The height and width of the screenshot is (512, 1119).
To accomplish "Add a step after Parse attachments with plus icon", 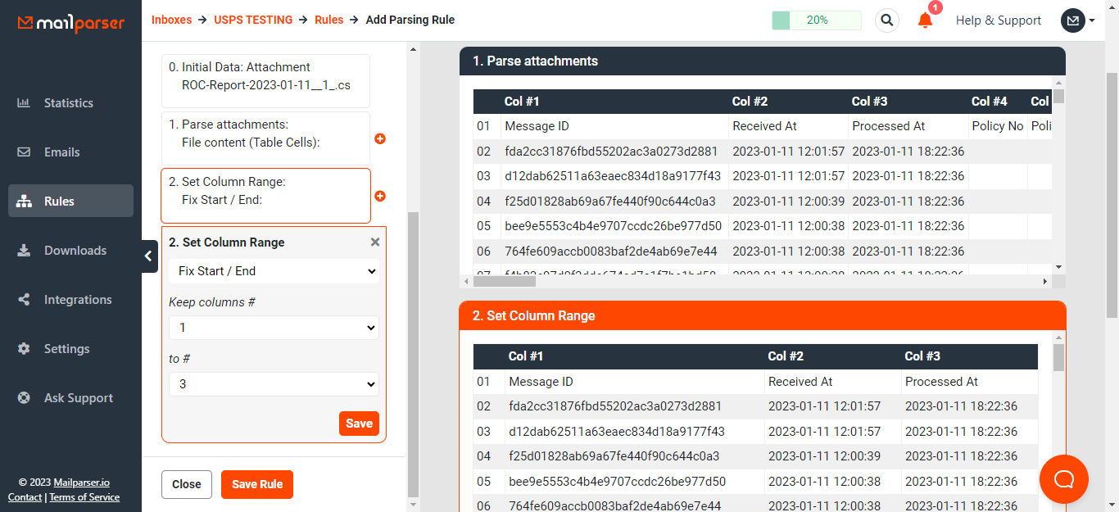I will pos(380,138).
